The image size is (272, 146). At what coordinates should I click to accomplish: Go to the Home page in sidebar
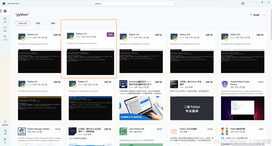click(x=5, y=11)
